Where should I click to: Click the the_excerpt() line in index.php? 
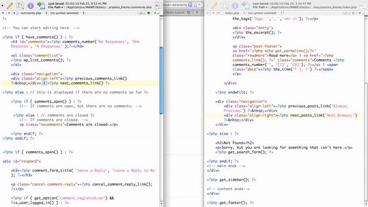coord(257,32)
